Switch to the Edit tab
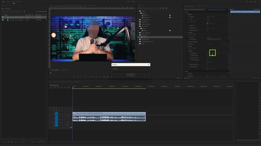The image size is (261, 146). click(14, 2)
